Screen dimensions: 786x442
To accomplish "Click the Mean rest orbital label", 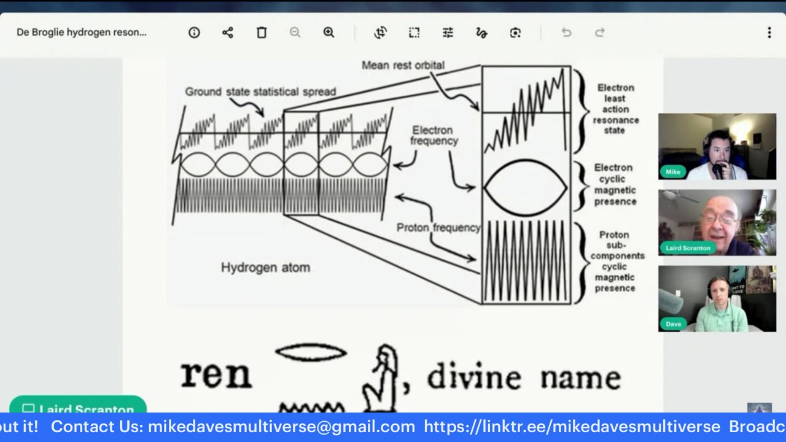I will [x=403, y=65].
